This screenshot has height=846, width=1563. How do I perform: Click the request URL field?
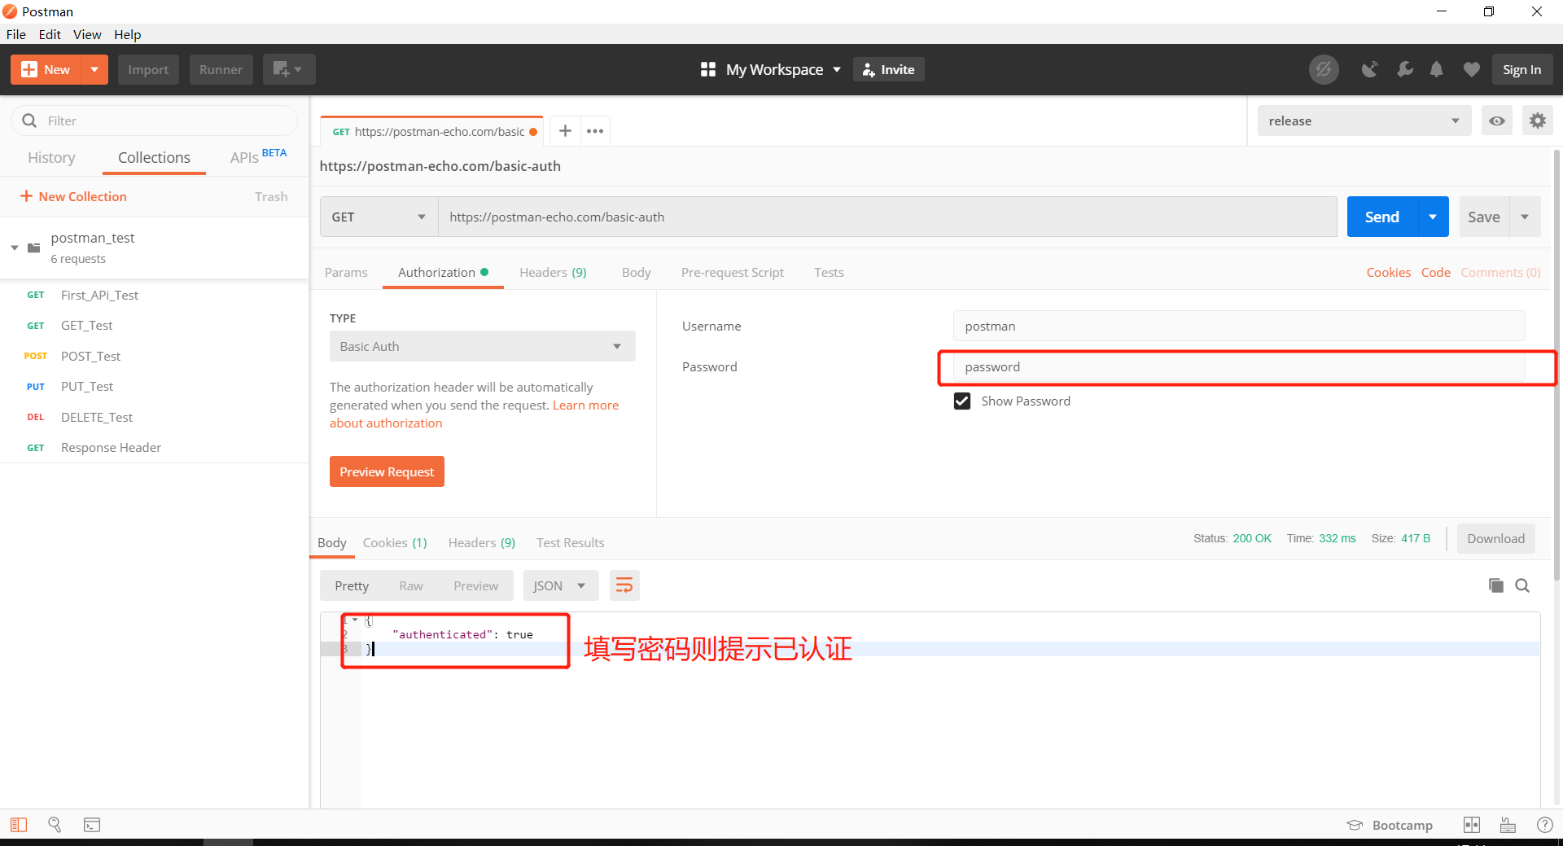(x=887, y=217)
